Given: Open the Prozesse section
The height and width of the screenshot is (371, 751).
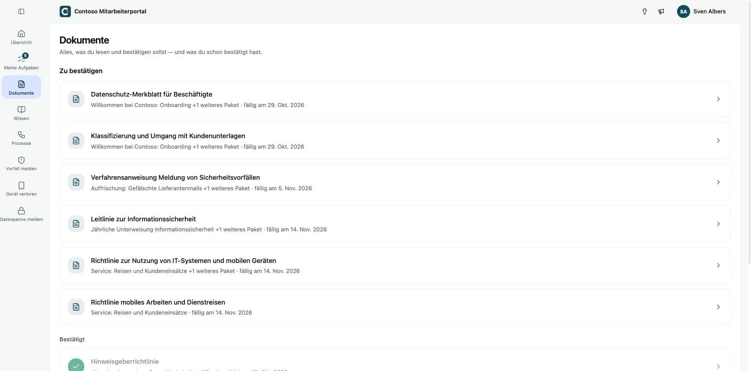Looking at the screenshot, I should tap(21, 138).
